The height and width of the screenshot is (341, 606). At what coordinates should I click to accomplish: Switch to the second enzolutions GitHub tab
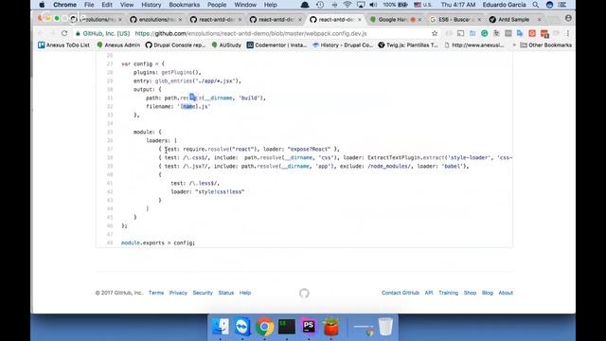click(155, 19)
